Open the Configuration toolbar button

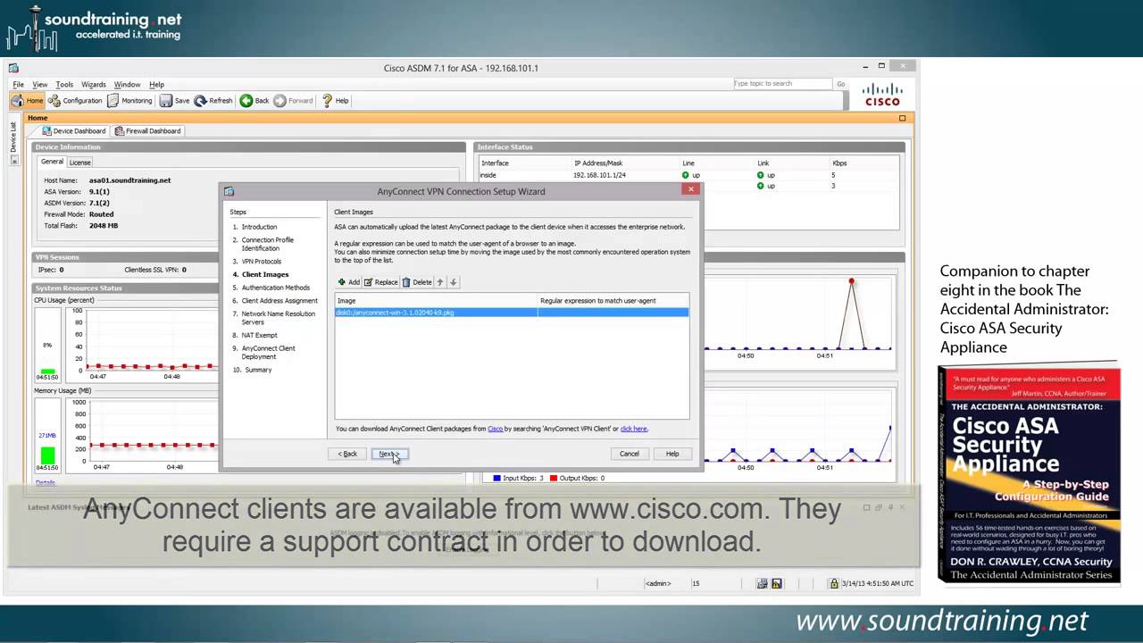[76, 101]
